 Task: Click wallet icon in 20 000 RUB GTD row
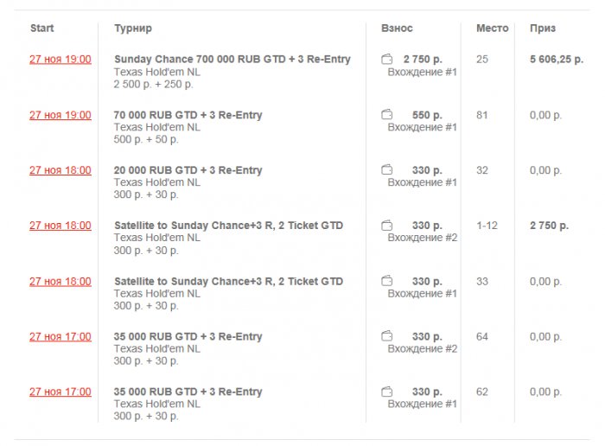point(387,170)
